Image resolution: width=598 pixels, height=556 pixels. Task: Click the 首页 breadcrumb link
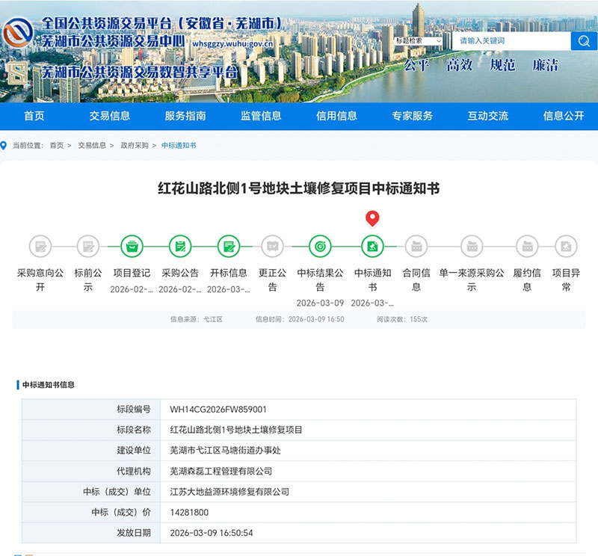57,146
